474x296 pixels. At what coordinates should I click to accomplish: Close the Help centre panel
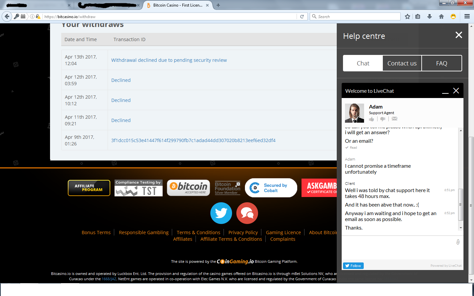[x=459, y=35]
